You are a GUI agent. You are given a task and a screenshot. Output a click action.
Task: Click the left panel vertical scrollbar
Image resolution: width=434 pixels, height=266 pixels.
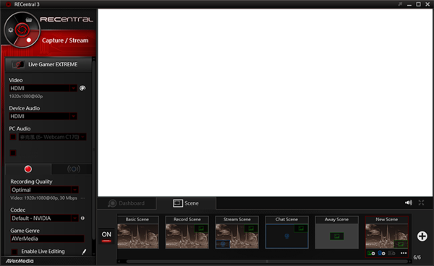[94, 149]
